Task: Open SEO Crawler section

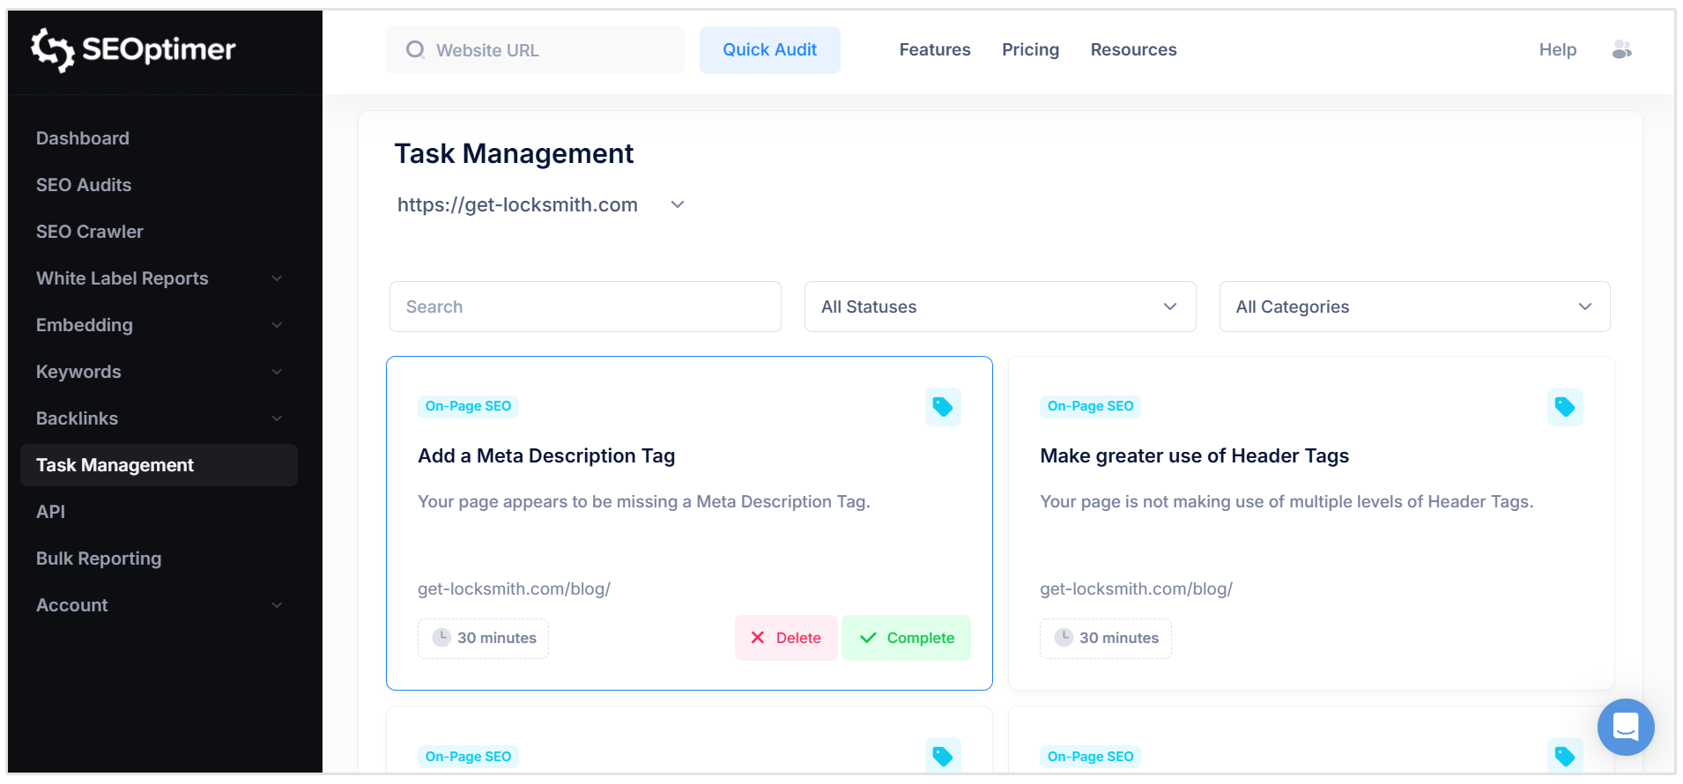Action: pos(90,232)
